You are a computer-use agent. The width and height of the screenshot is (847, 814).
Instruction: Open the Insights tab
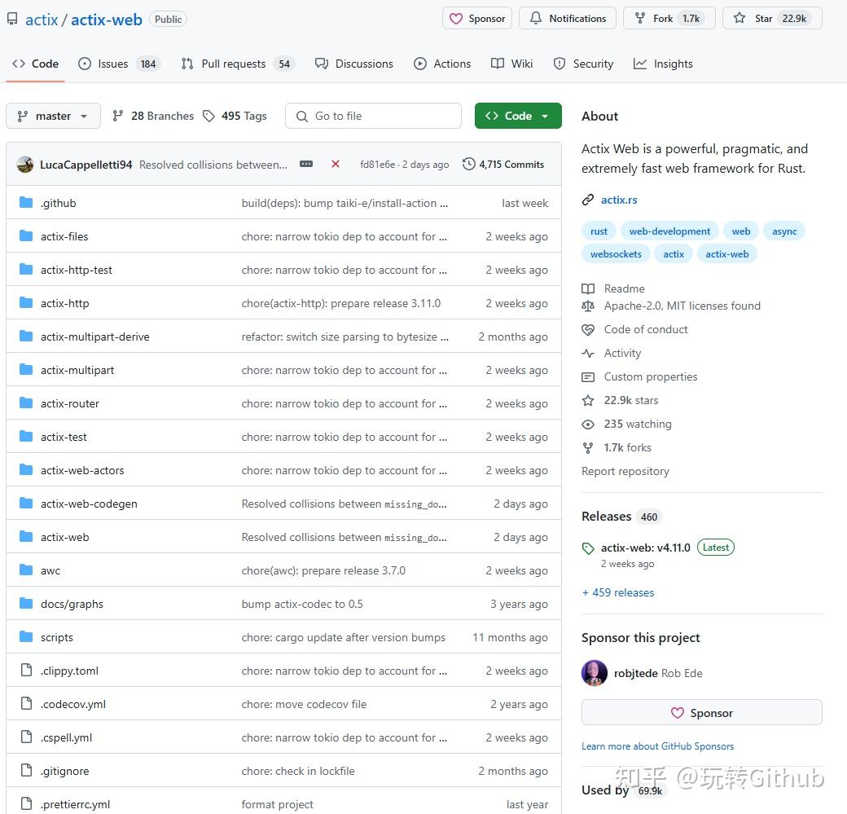(x=663, y=64)
